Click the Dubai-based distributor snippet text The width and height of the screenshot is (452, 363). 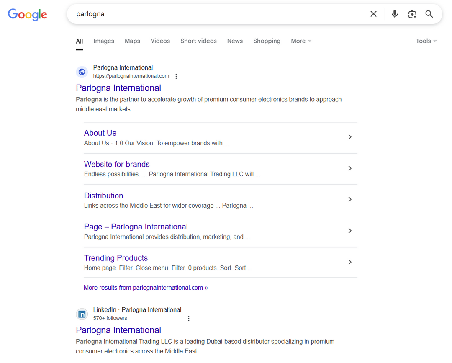[x=205, y=346]
